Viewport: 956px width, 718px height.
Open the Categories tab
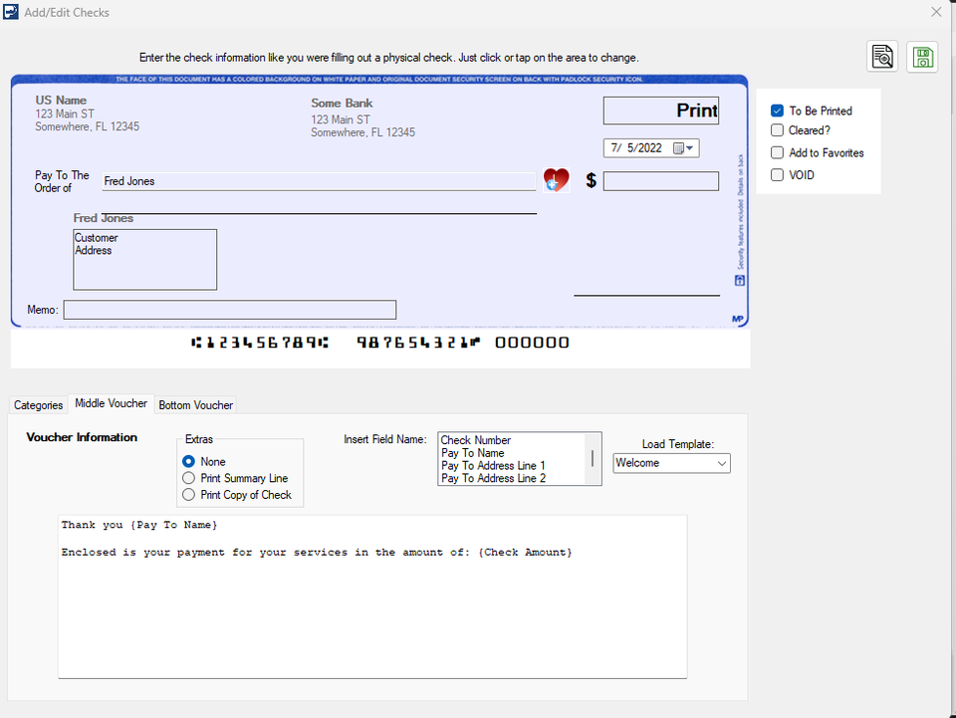point(38,405)
